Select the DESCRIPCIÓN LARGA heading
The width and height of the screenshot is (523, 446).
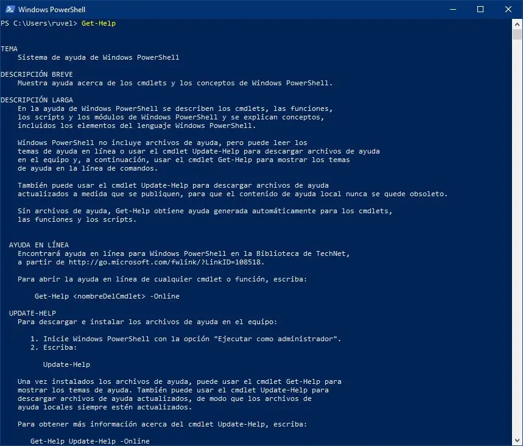pyautogui.click(x=37, y=100)
